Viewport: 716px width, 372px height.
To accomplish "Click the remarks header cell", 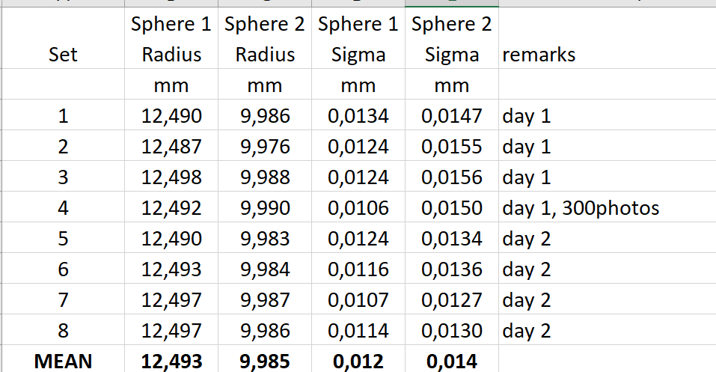I will pyautogui.click(x=539, y=55).
